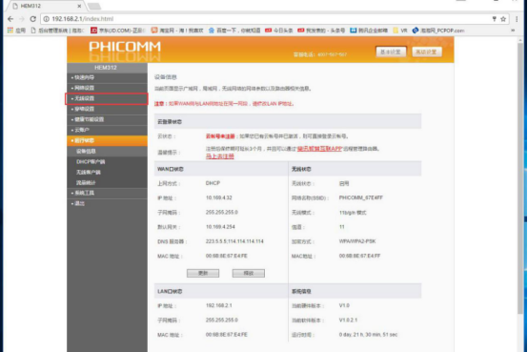Expand 网络设置 in the sidebar
The image size is (528, 352).
tap(107, 88)
